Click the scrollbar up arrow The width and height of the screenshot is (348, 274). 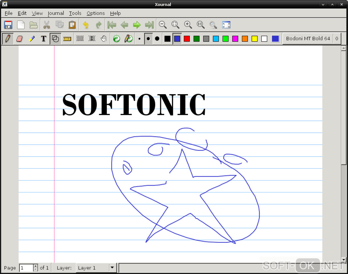(x=344, y=48)
